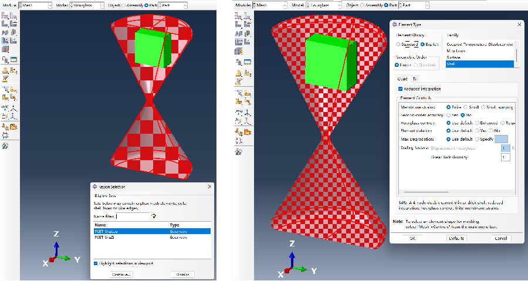Select Mesh Region tool in Element Type window toolbox
Screen dimensions: 528x281
click(247, 24)
